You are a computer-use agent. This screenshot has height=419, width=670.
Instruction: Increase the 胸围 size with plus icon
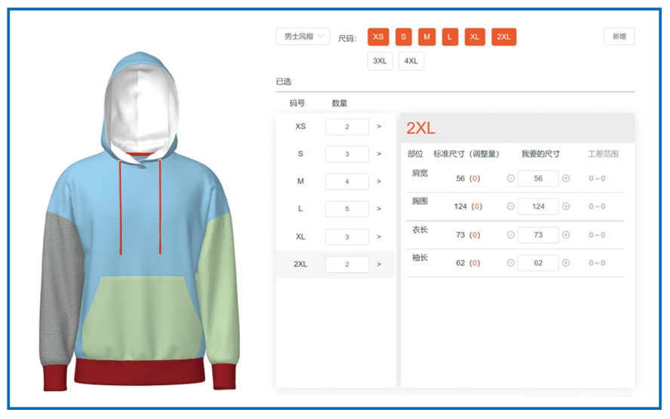click(x=566, y=206)
